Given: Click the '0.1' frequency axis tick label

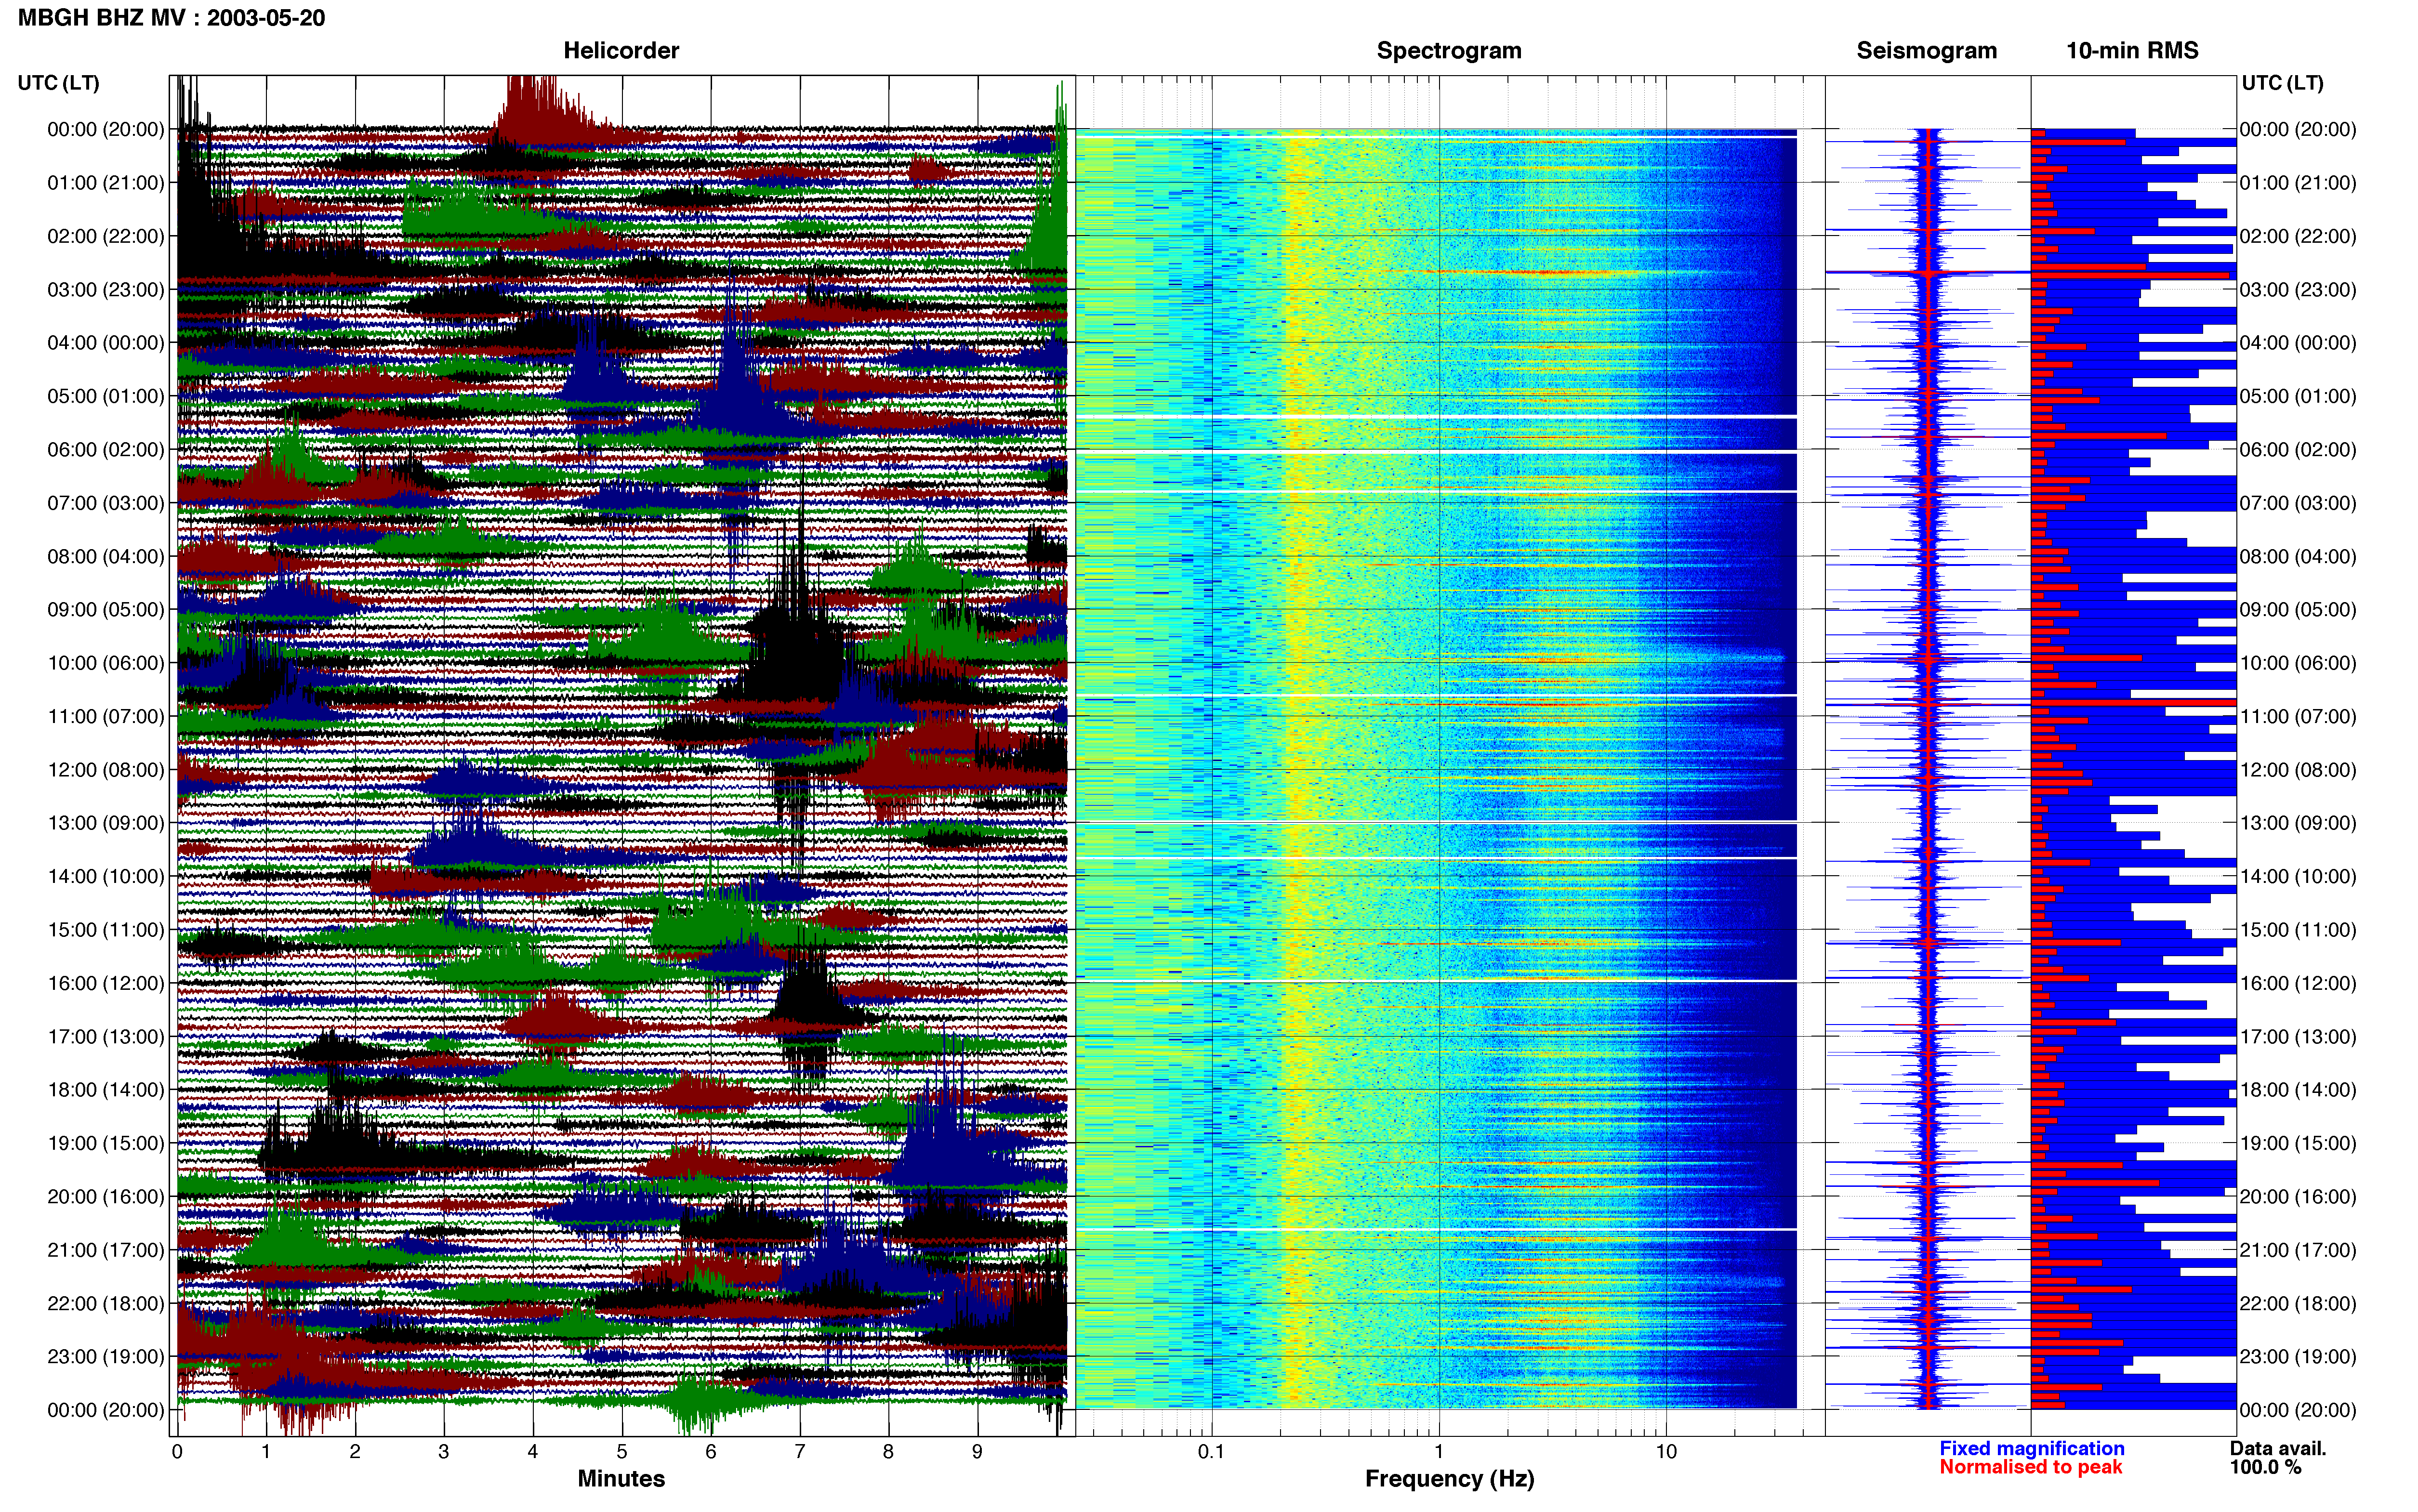Looking at the screenshot, I should click(x=1211, y=1451).
